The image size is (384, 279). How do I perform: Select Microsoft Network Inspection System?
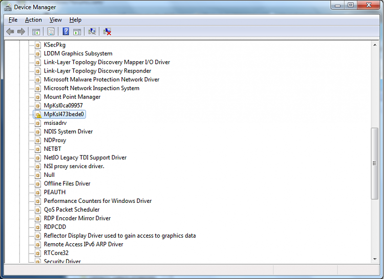click(x=92, y=88)
